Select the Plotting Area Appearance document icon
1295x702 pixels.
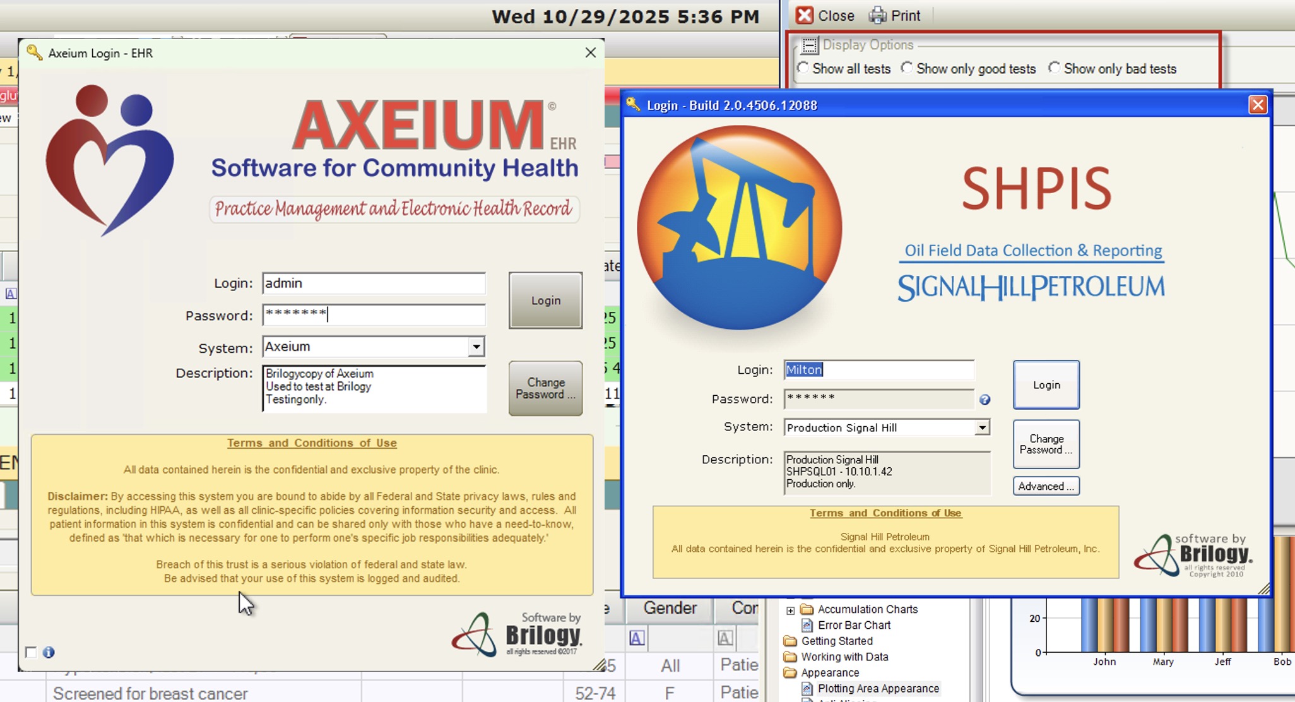pyautogui.click(x=807, y=689)
